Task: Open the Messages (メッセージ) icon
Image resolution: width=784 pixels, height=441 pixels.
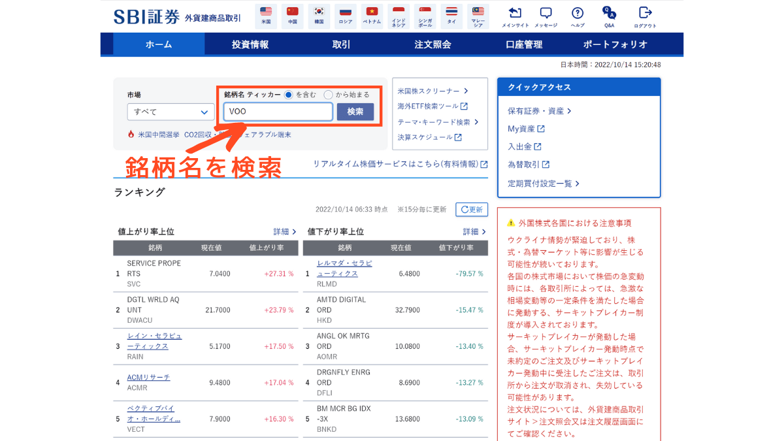Action: coord(546,16)
